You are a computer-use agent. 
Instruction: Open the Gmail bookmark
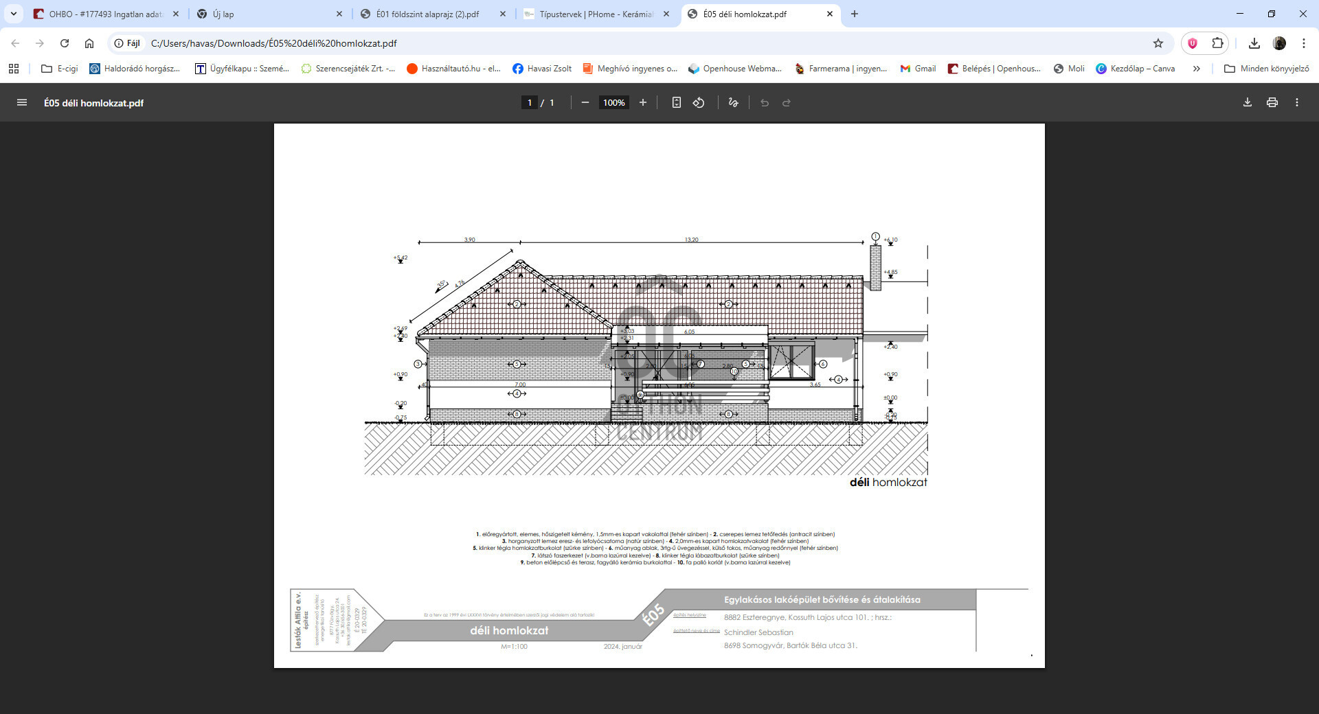pyautogui.click(x=918, y=69)
